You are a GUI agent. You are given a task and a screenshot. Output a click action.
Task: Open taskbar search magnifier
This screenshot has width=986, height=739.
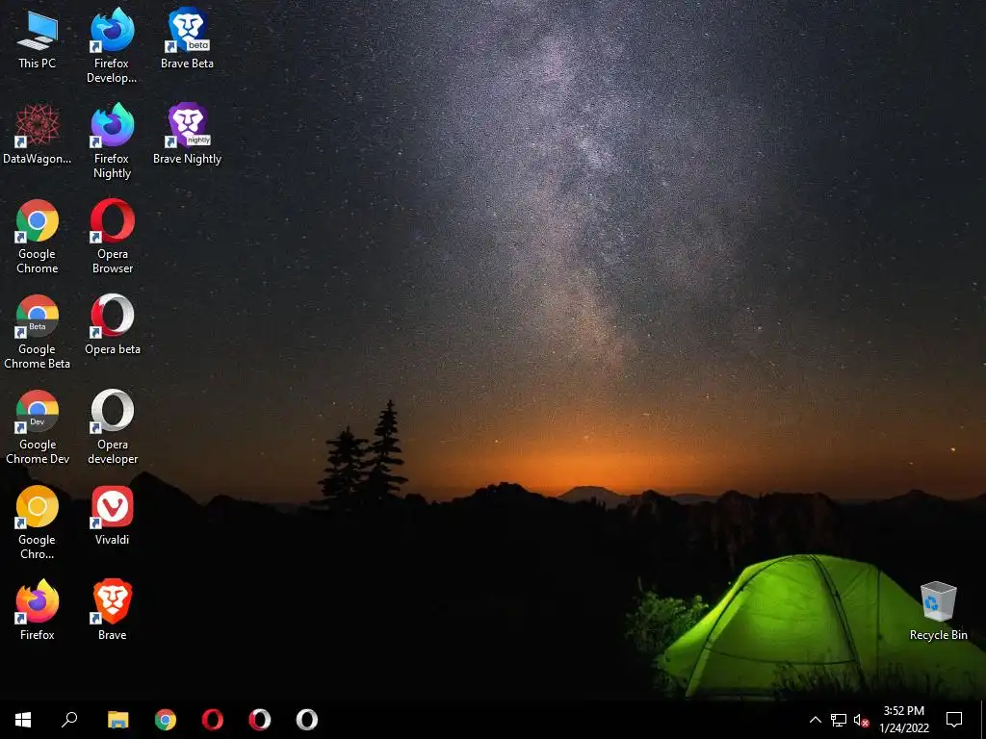click(x=69, y=720)
